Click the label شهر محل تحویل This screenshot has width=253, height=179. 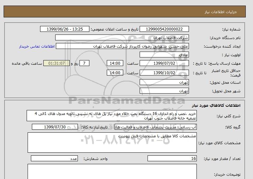226,91
